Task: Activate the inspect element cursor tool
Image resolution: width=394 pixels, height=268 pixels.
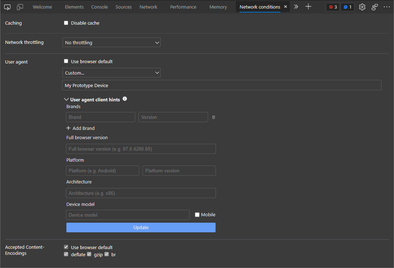Action: click(x=7, y=7)
